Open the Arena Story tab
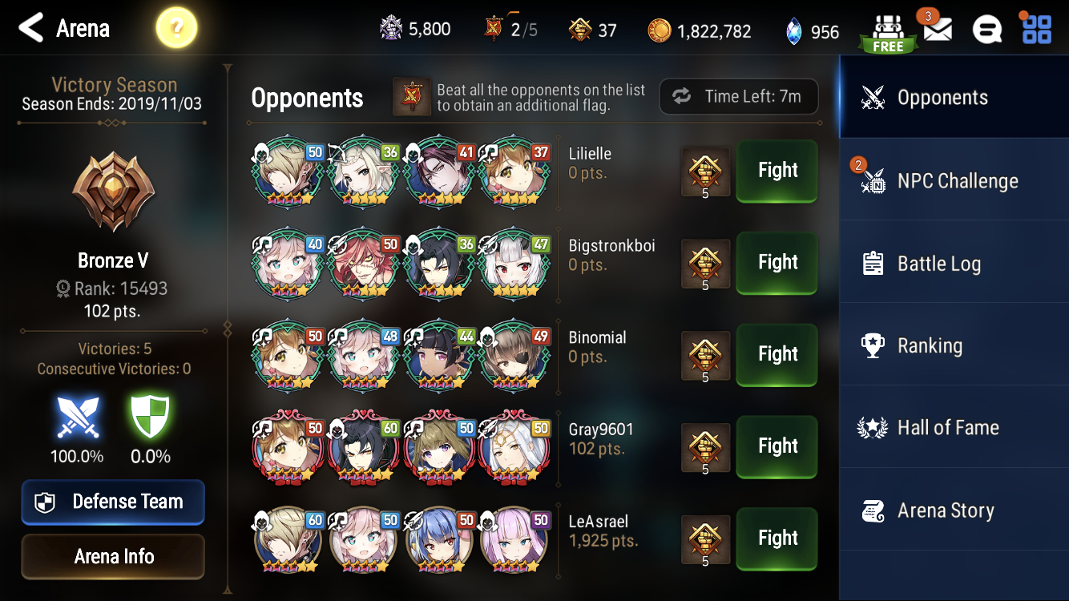The height and width of the screenshot is (601, 1069). point(954,510)
